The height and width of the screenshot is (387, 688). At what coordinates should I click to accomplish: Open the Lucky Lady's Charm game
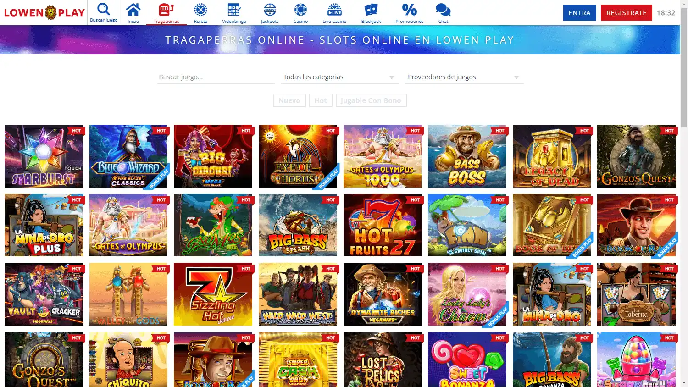pyautogui.click(x=467, y=294)
